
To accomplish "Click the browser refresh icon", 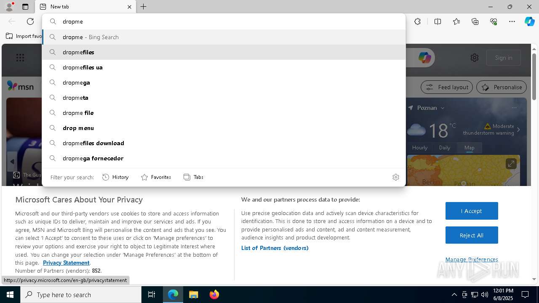I will (30, 21).
